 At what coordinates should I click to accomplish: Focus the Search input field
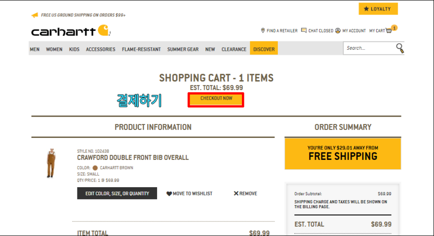point(370,48)
